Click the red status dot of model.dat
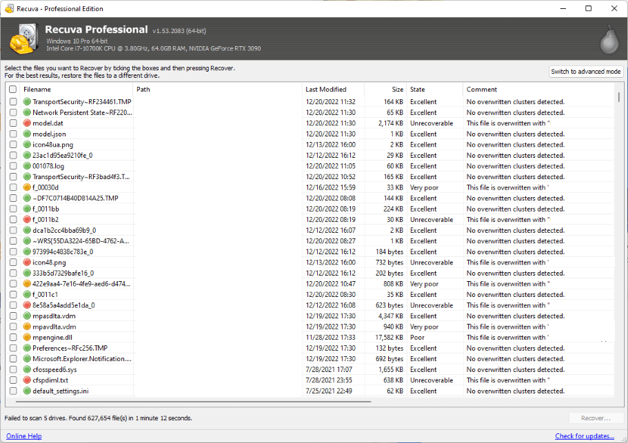 (27, 123)
